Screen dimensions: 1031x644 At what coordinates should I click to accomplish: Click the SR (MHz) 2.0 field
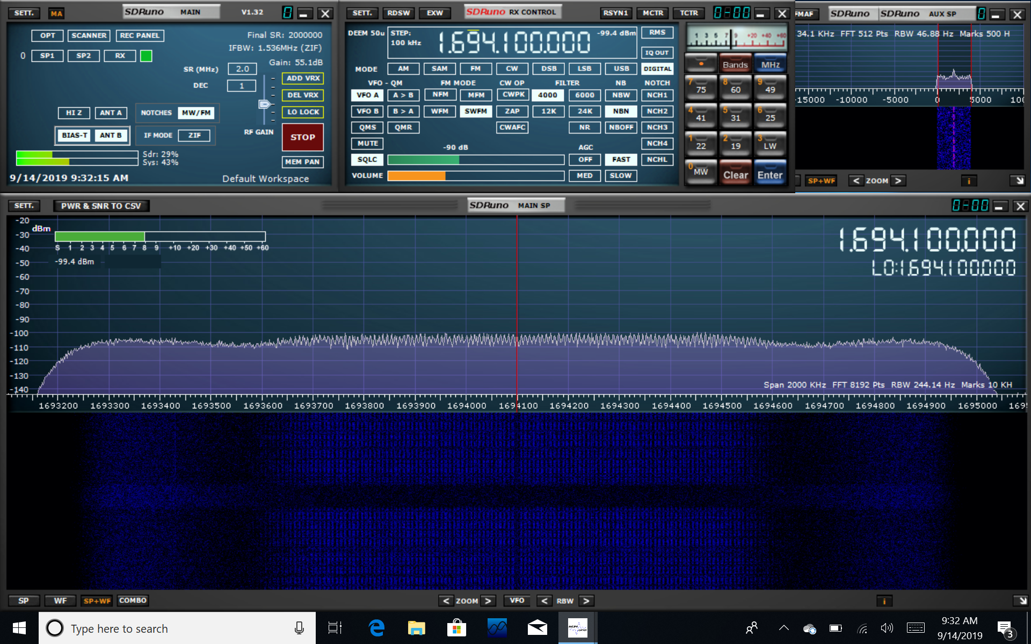point(242,69)
